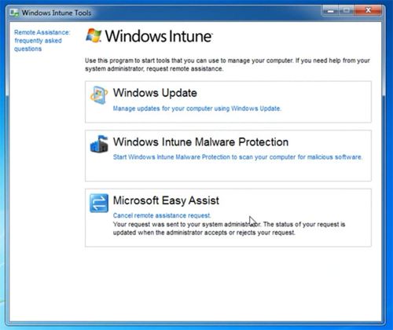This screenshot has width=393, height=330.
Task: Click the Windows Intune Tools title text
Action: pos(57,13)
